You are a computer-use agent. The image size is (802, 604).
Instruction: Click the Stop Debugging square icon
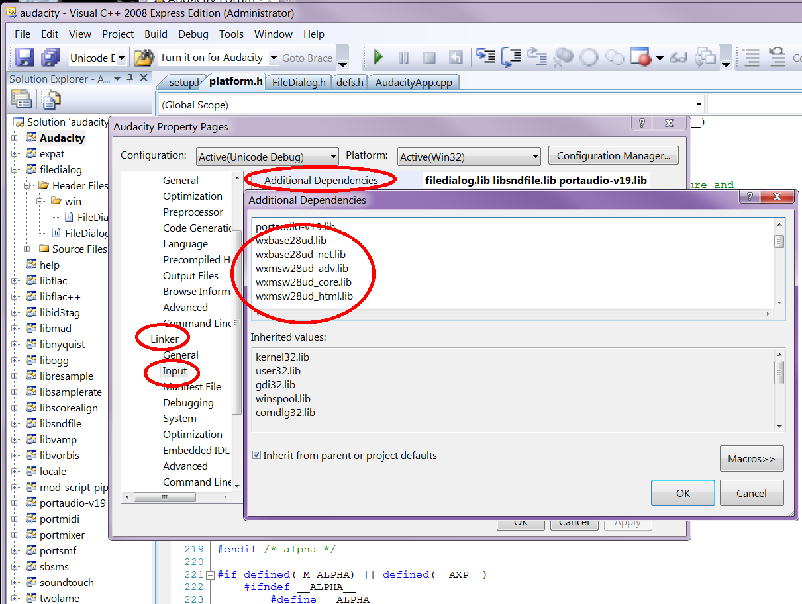(429, 58)
